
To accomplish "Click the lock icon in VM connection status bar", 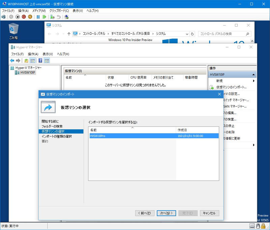I will [263, 226].
